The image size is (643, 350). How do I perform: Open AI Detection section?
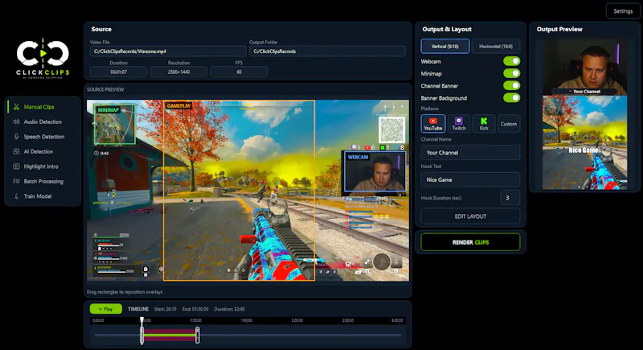tap(43, 151)
